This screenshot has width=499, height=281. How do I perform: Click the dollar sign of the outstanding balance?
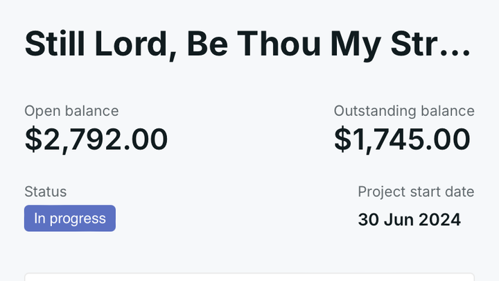click(x=342, y=139)
